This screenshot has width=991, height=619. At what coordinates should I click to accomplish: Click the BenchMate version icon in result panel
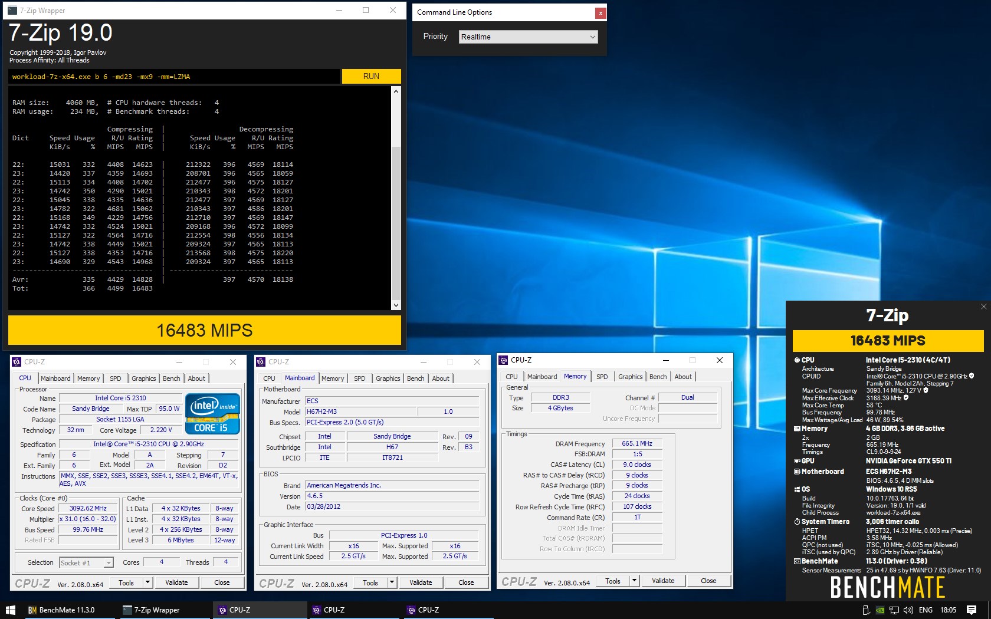pyautogui.click(x=798, y=561)
